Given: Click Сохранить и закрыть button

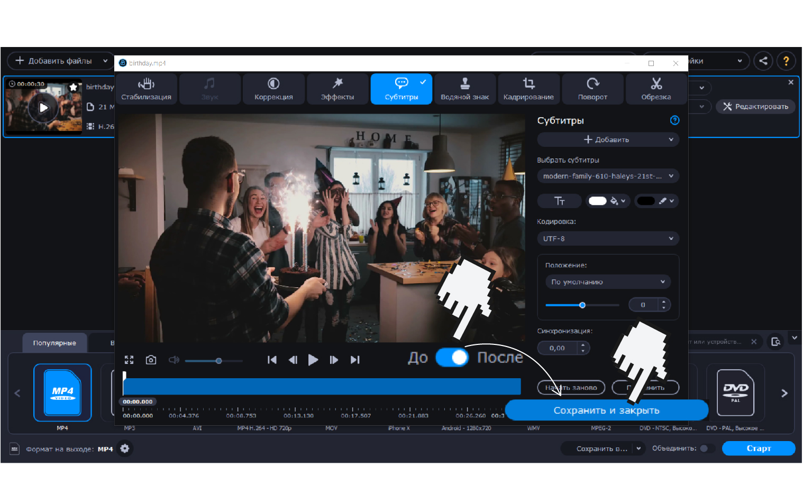Looking at the screenshot, I should coord(606,410).
